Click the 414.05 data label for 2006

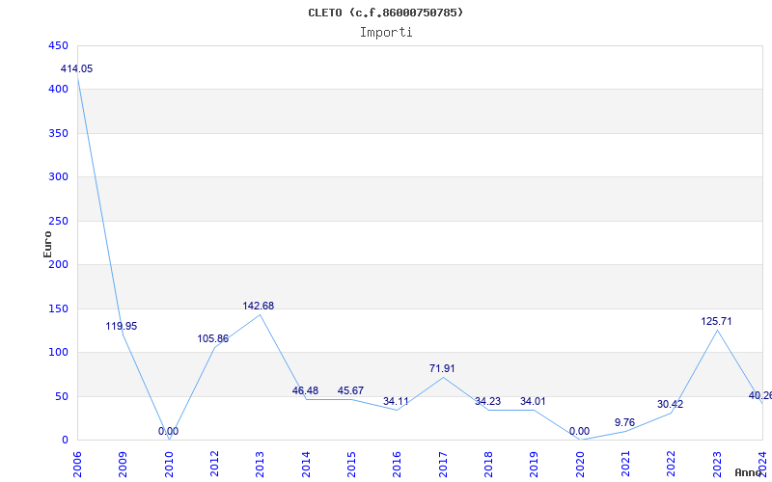(x=76, y=68)
